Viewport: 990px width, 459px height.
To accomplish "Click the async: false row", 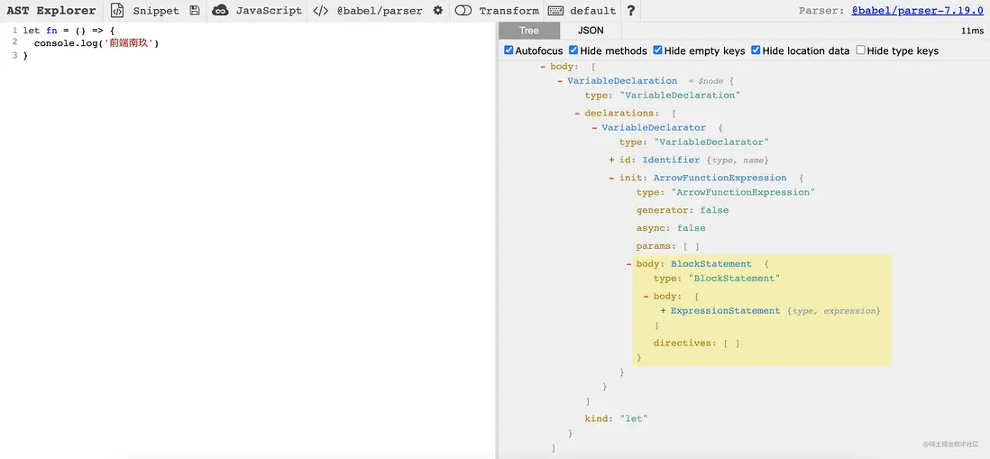I will tap(671, 228).
